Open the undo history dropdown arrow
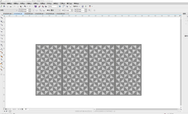 27,6
